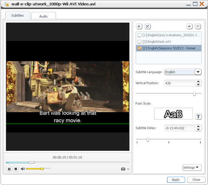Screen dimensions: 208x185
Task: Click the Apply button
Action: tap(176, 180)
